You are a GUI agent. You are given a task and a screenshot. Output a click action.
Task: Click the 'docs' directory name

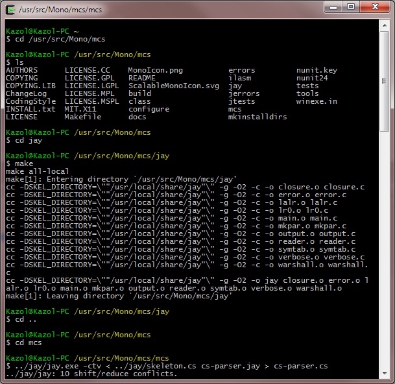(138, 117)
